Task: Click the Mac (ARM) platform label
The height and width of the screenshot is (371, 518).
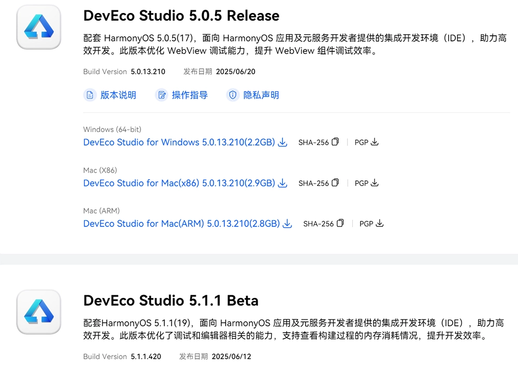Action: pos(102,211)
